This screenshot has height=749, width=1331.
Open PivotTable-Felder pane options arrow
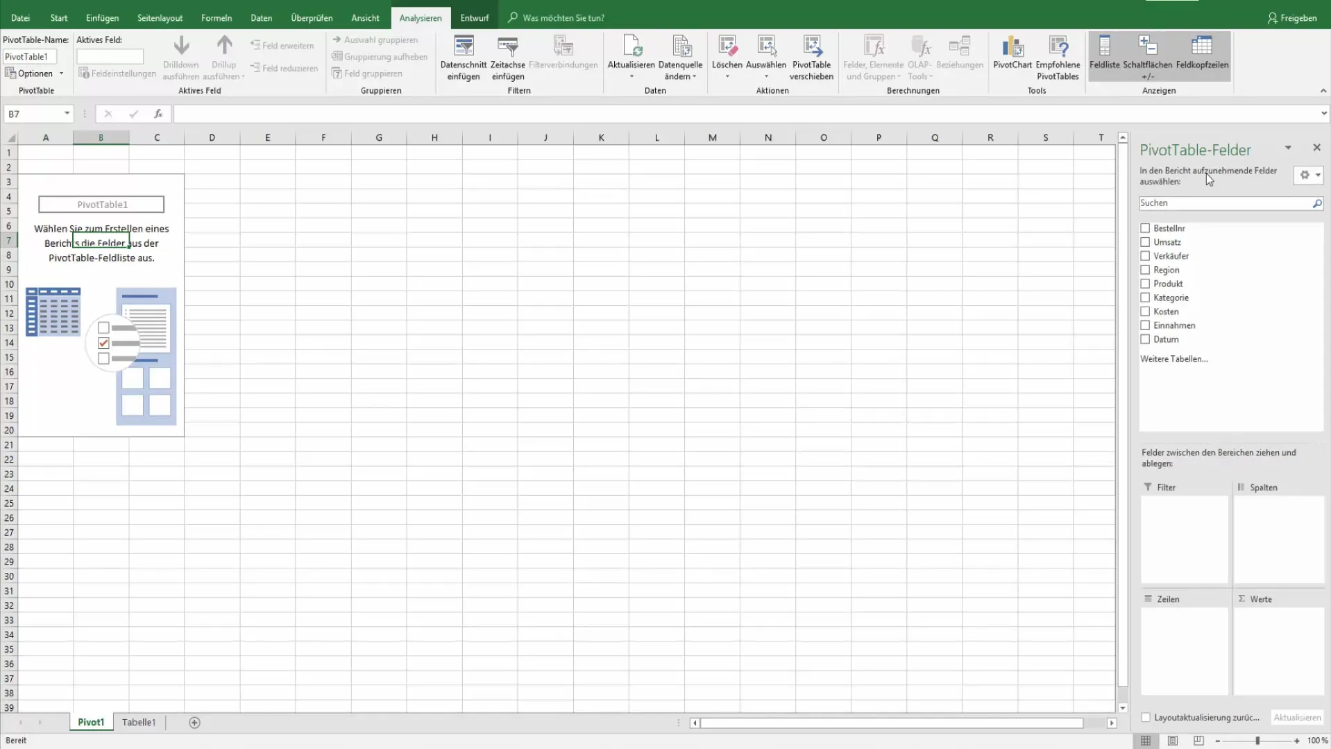(x=1287, y=148)
